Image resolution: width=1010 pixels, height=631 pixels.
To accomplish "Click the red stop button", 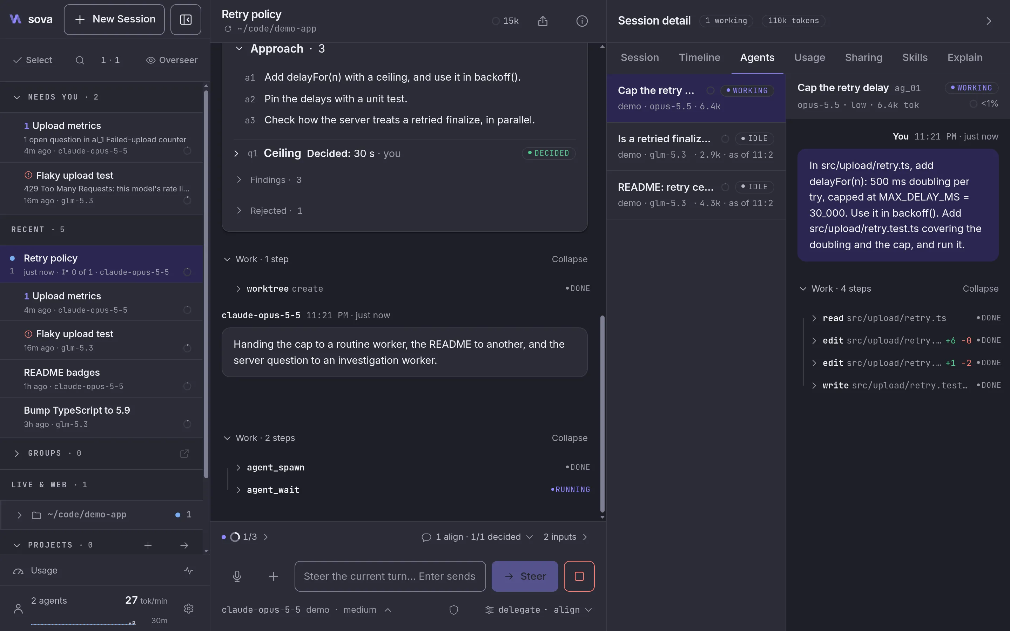I will coord(579,576).
